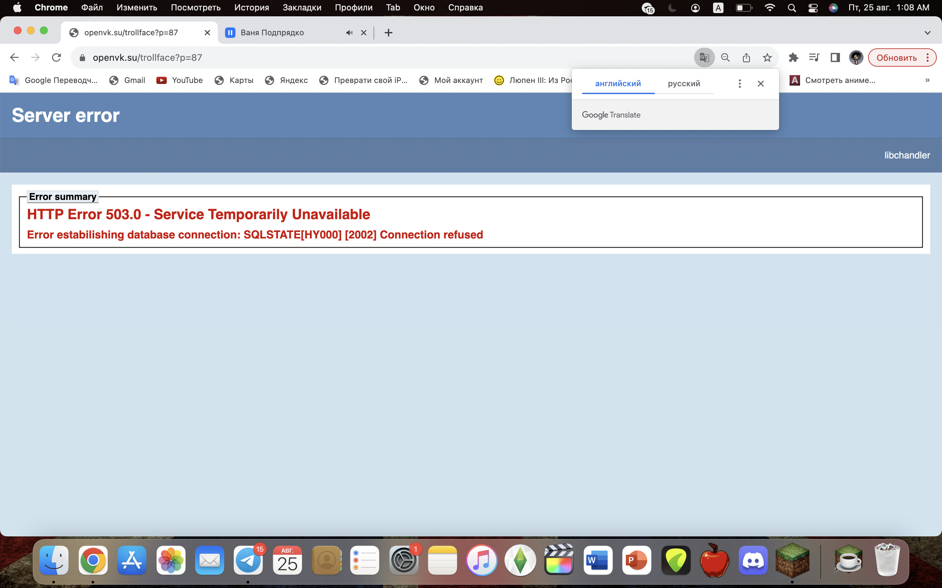Open the Extensions puzzle piece icon
The width and height of the screenshot is (942, 588).
pos(793,57)
